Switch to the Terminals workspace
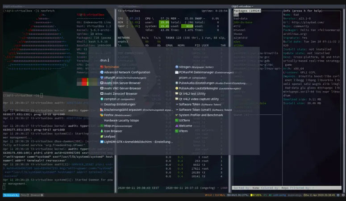346x201 pixels. click(11, 195)
